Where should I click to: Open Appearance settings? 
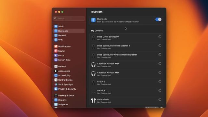(69, 71)
